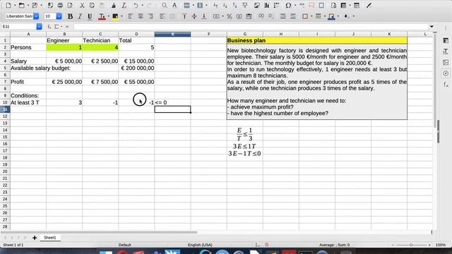This screenshot has height=254, width=452.
Task: Open the borders dropdown arrow
Action: point(311,16)
